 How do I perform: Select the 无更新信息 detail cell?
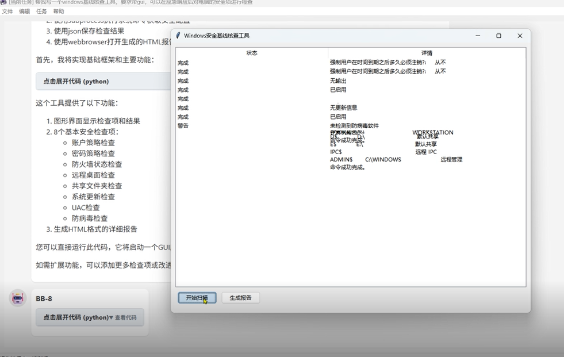click(343, 108)
